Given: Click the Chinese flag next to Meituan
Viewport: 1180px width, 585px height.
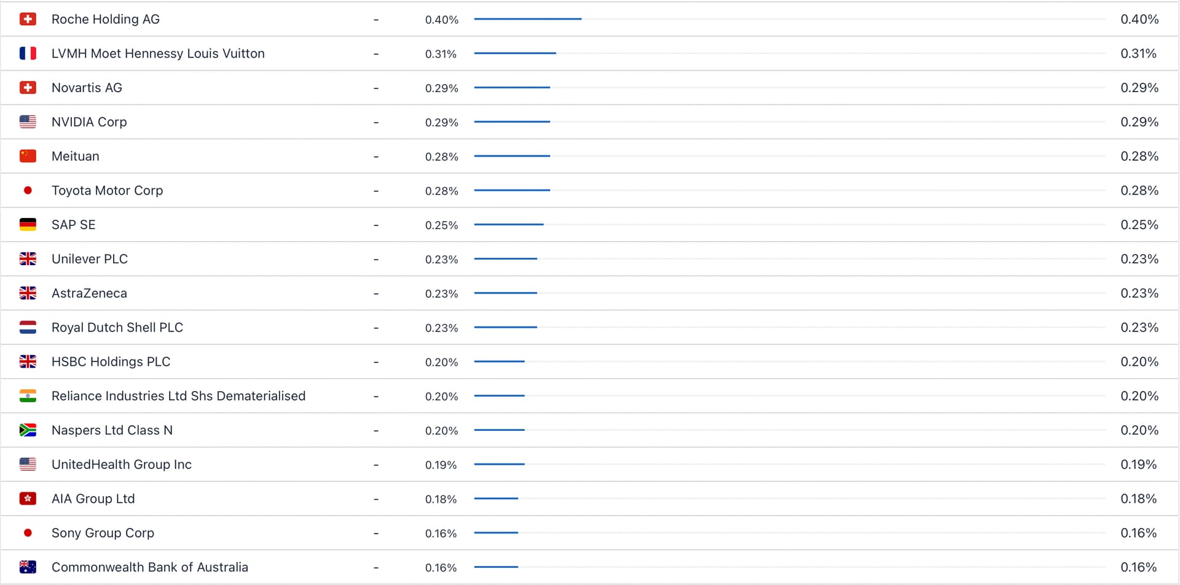Looking at the screenshot, I should [28, 156].
